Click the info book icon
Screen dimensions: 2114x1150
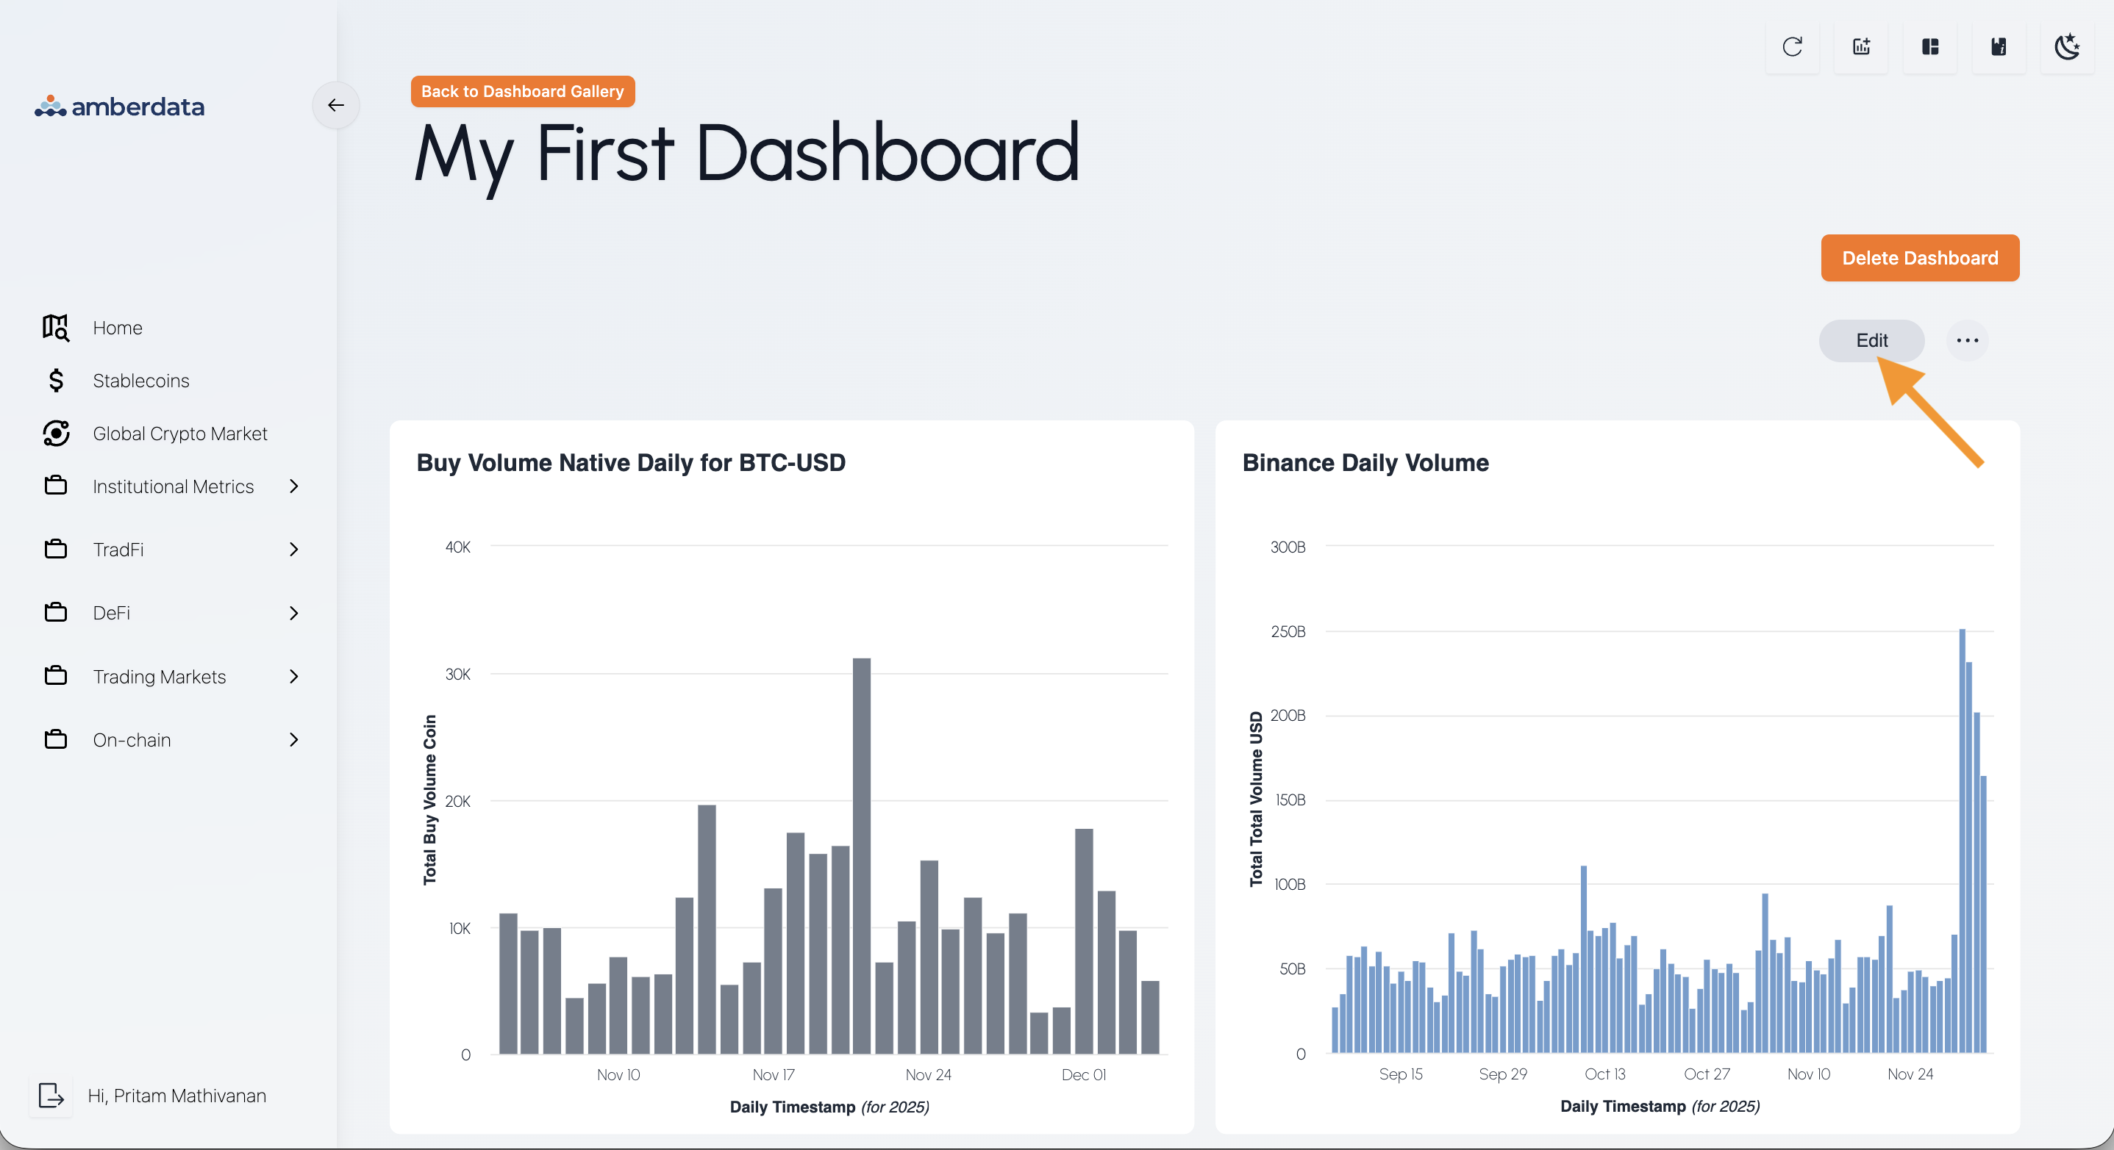[x=1999, y=47]
